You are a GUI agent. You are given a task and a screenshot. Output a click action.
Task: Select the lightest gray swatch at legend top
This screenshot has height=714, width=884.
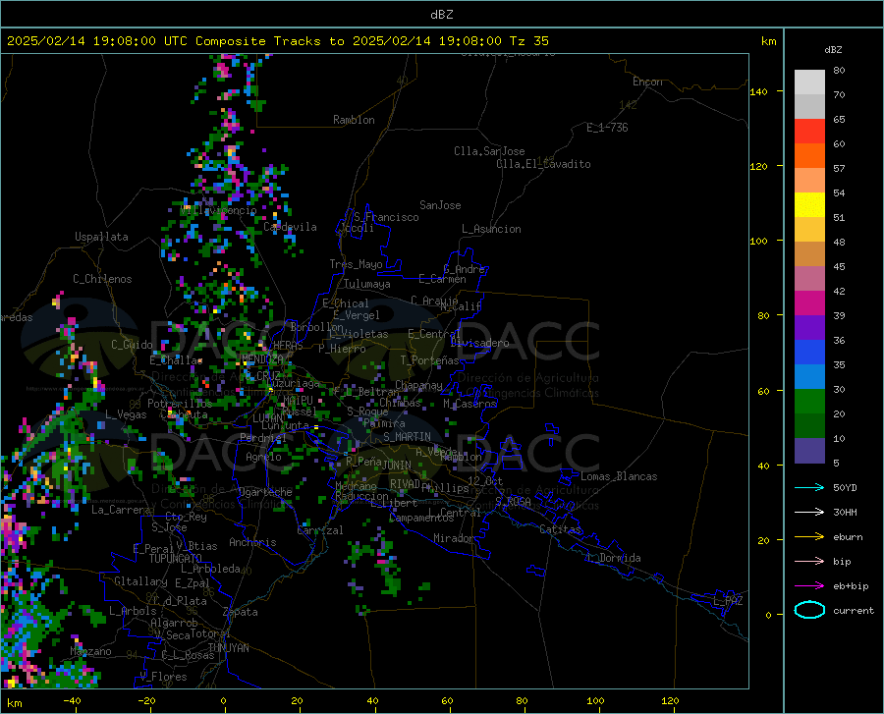(809, 82)
